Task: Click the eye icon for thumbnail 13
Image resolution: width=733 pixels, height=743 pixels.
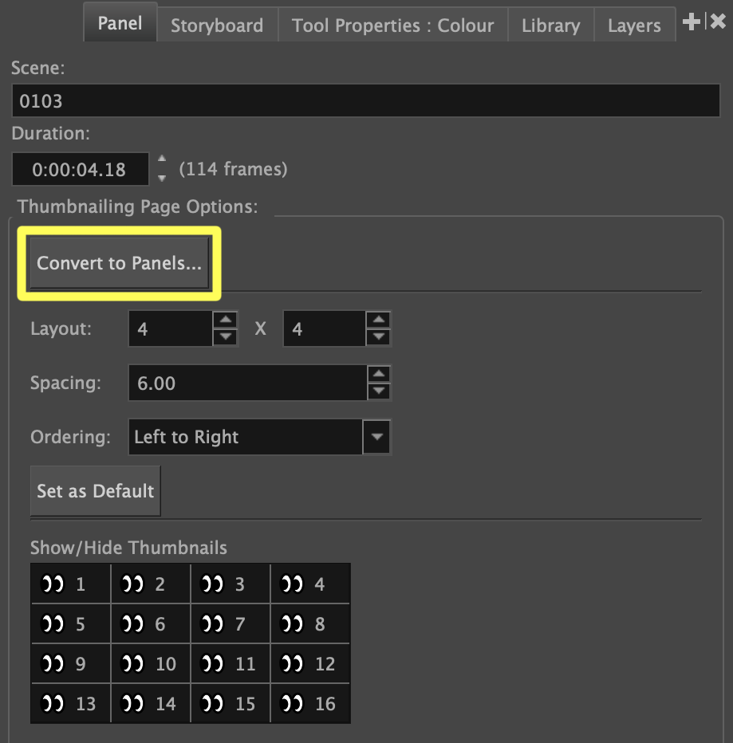Action: [53, 703]
